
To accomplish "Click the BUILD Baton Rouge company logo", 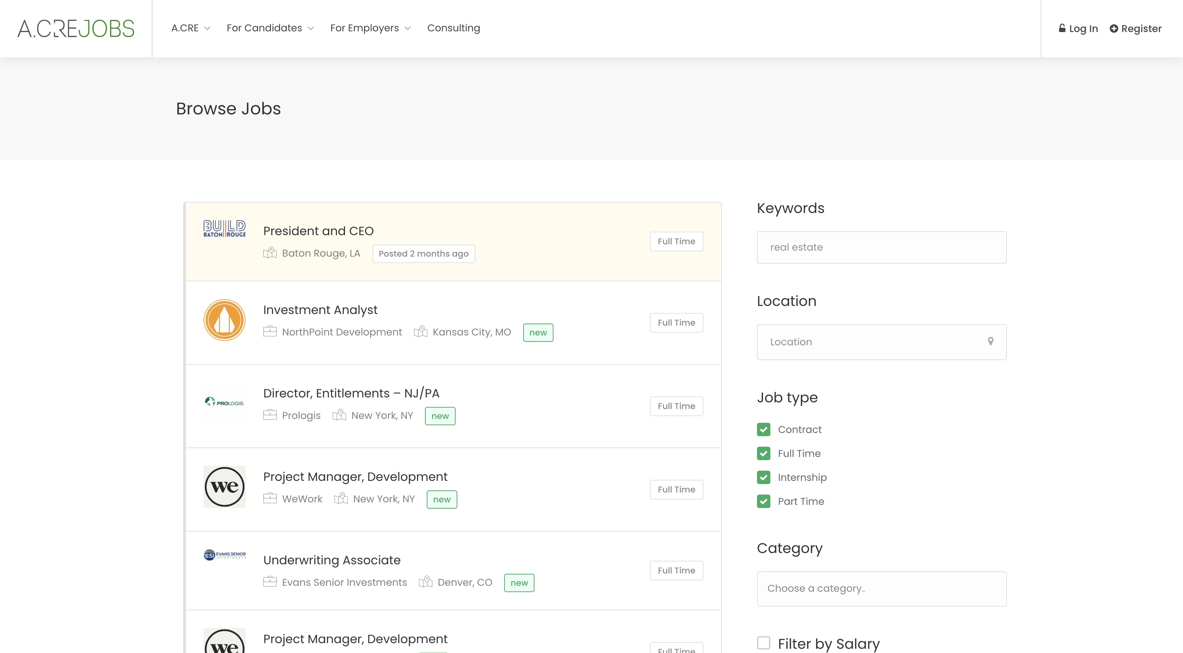I will (x=224, y=228).
